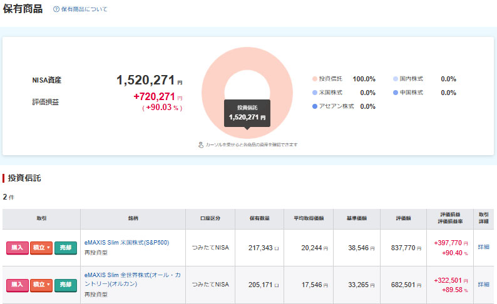Click the question mark help icon near 保有商品について
The height and width of the screenshot is (304, 497).
(x=56, y=9)
